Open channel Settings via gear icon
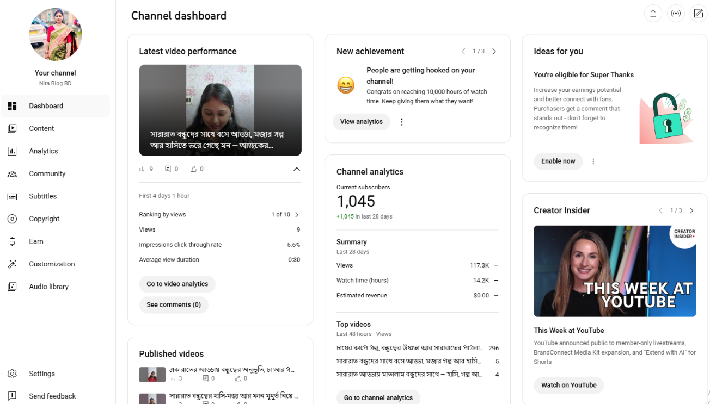The height and width of the screenshot is (404, 710). click(42, 374)
